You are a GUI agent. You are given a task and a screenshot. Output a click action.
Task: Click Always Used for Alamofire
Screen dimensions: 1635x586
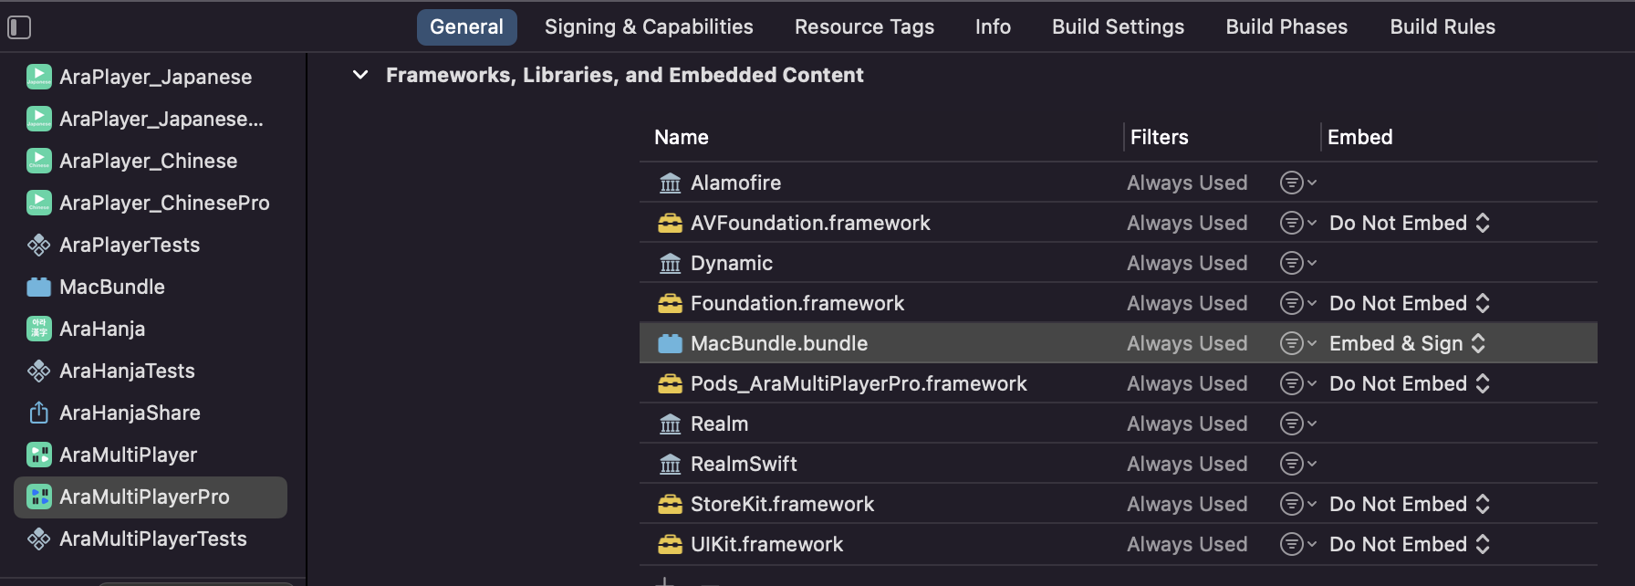coord(1187,183)
